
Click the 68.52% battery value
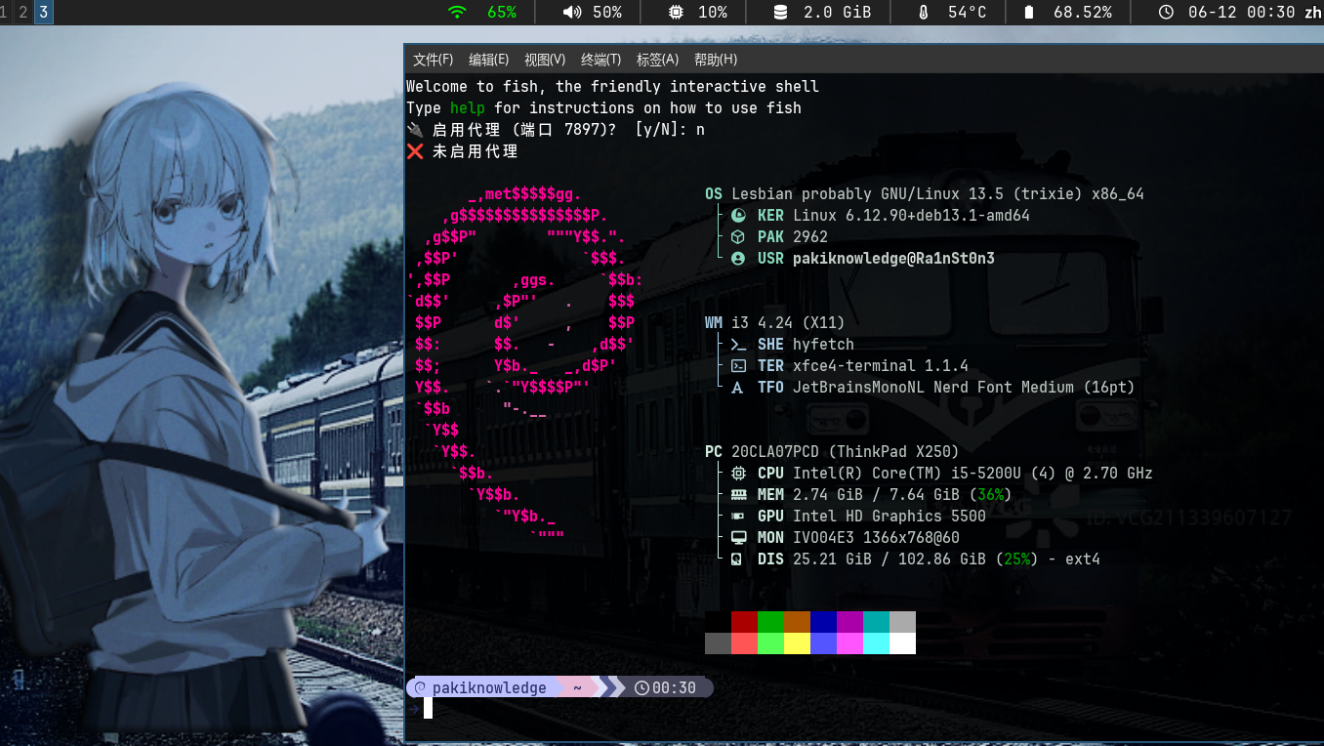pyautogui.click(x=1082, y=13)
